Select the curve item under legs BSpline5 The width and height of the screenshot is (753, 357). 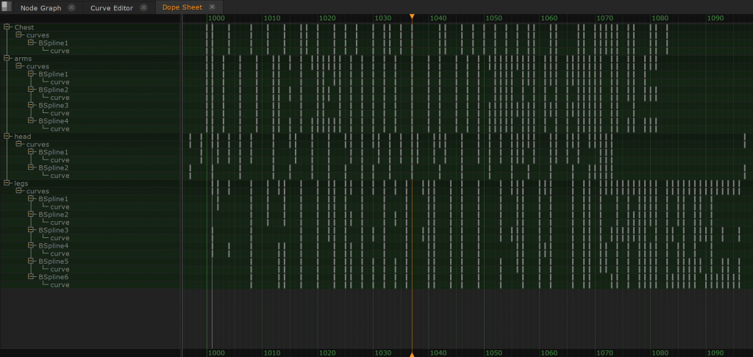click(60, 269)
